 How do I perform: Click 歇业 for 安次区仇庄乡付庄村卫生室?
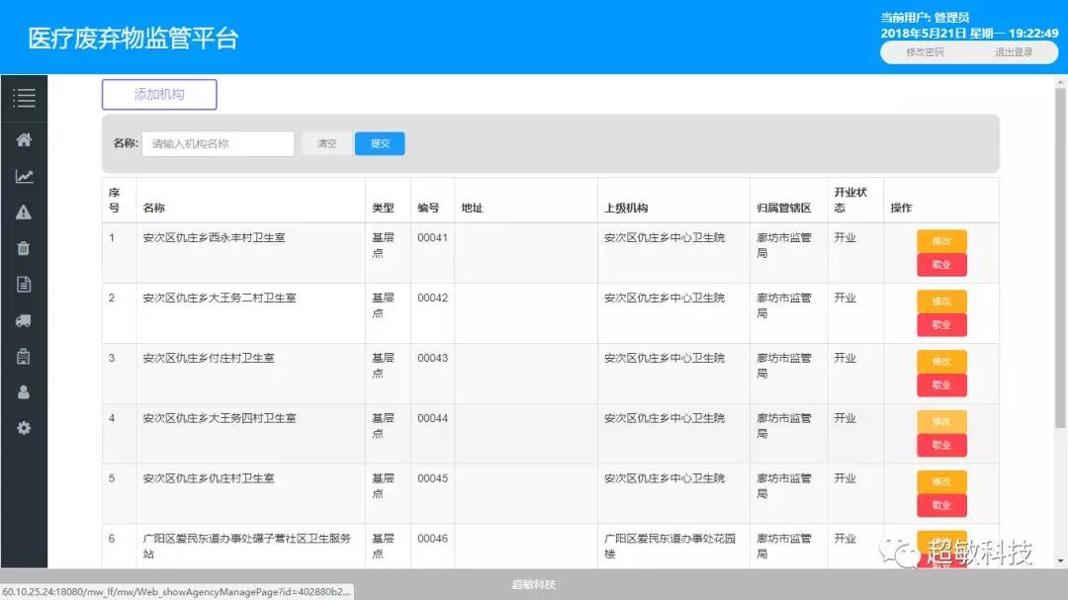[x=941, y=386]
